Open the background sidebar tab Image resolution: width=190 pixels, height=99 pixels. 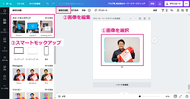point(5,68)
